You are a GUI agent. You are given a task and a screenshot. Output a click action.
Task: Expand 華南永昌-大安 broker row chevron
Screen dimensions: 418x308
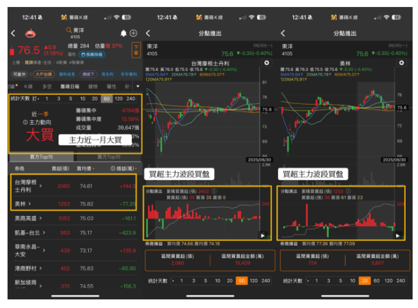pos(44,250)
